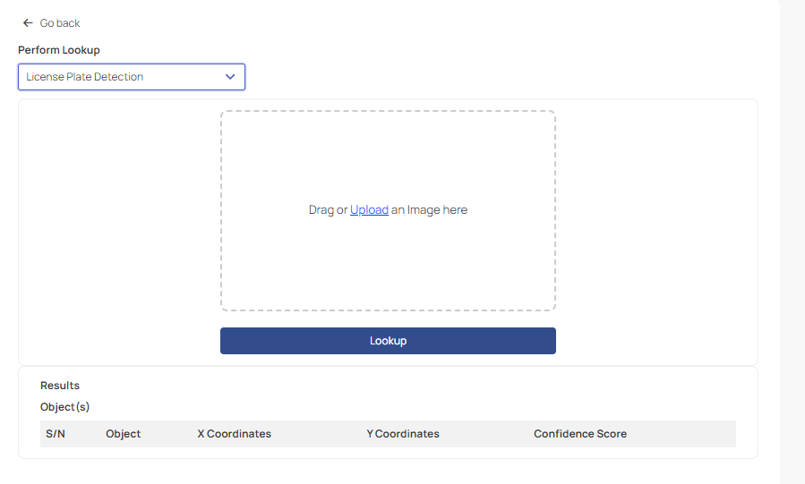Expand the lookup type chevron arrow

pyautogui.click(x=230, y=77)
